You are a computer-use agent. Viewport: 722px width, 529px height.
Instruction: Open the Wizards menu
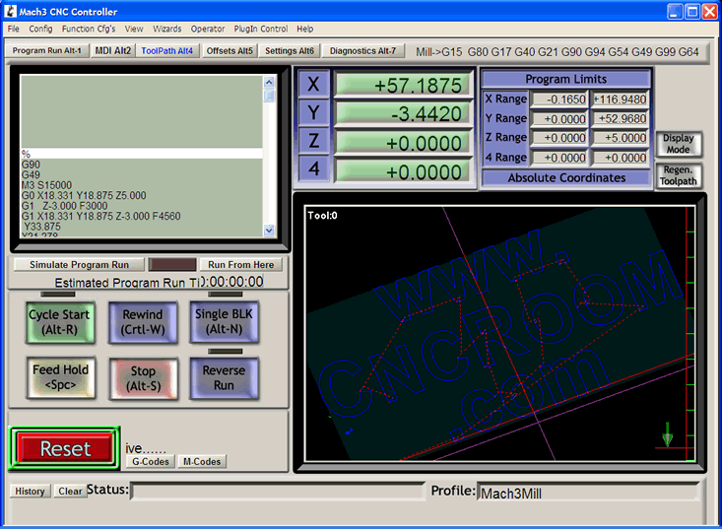[167, 29]
